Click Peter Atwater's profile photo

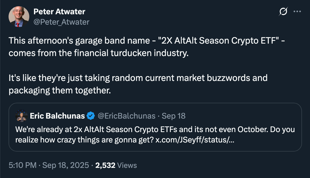coord(19,17)
